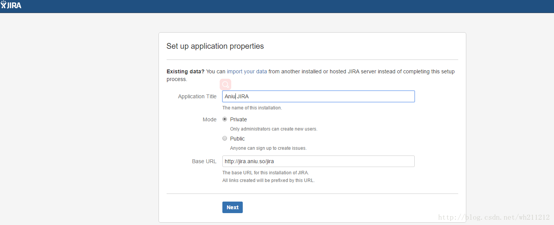Click the Public option label text

237,139
